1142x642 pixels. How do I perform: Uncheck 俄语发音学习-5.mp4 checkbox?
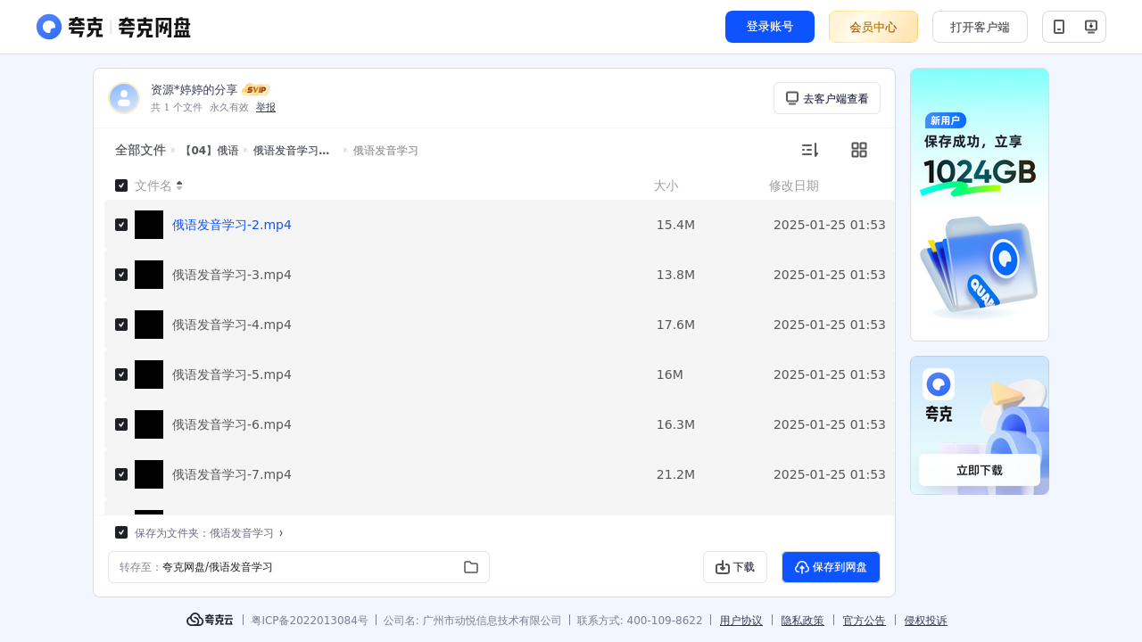[121, 374]
